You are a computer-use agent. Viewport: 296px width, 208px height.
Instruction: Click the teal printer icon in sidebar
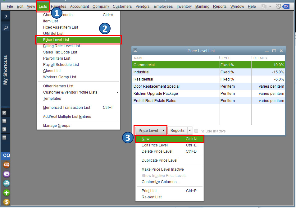point(7,183)
